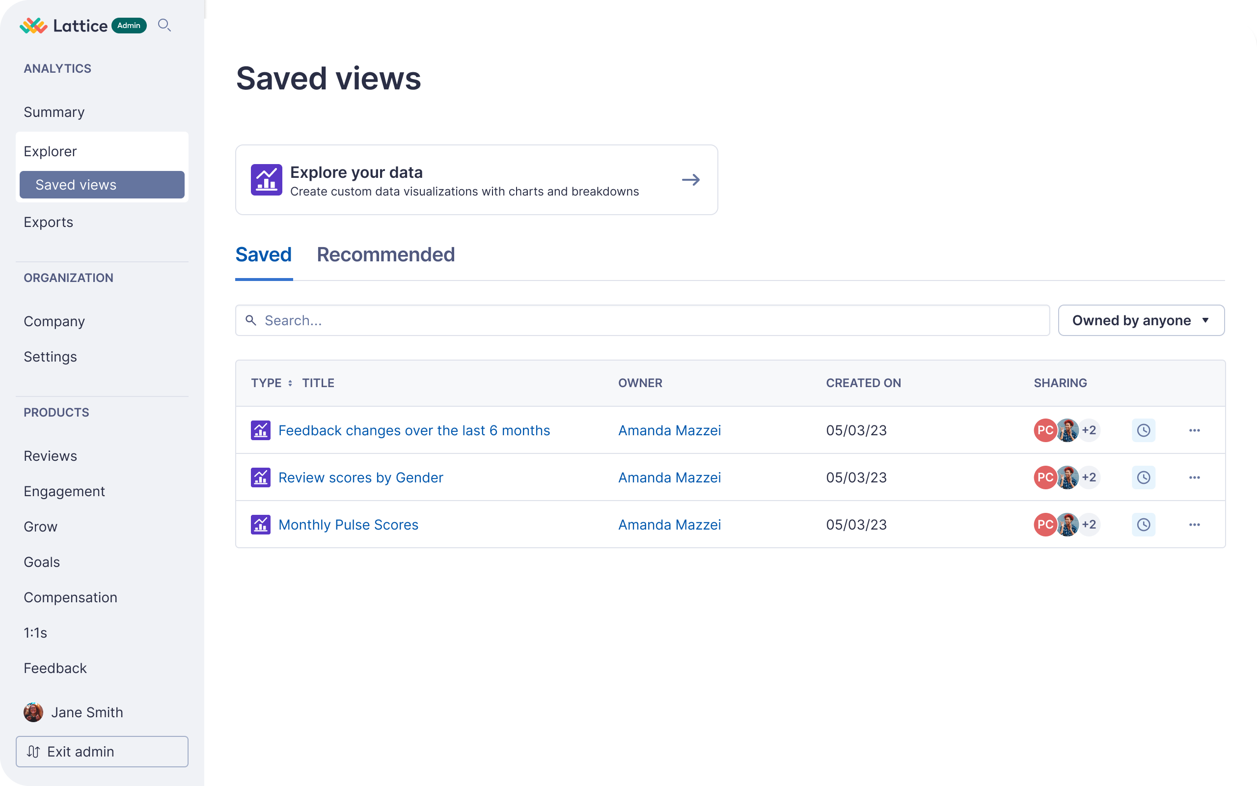Open Review scores by Gender view

(x=361, y=477)
